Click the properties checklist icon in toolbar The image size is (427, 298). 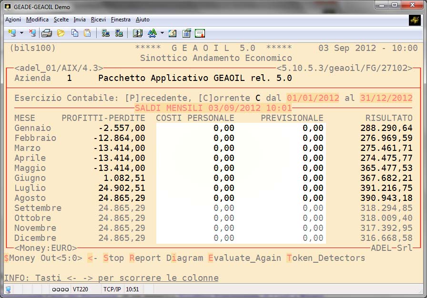click(186, 33)
